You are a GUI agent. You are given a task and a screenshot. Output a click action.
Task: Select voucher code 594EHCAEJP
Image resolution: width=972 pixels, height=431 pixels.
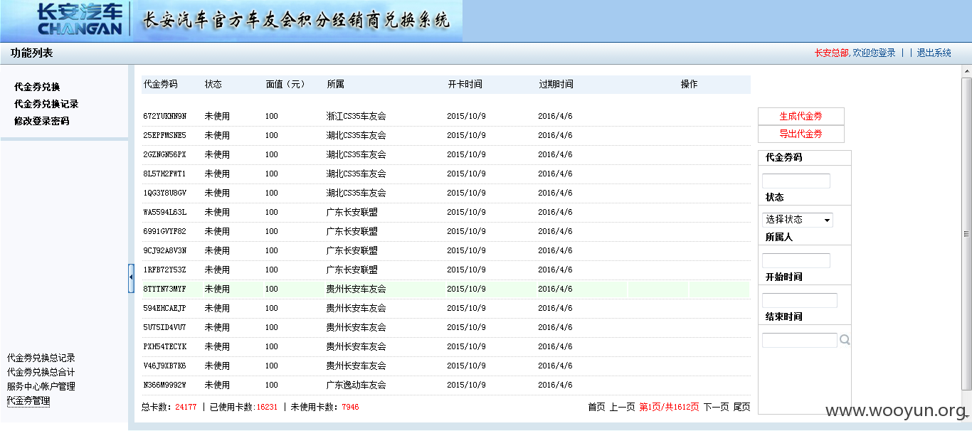(x=164, y=308)
